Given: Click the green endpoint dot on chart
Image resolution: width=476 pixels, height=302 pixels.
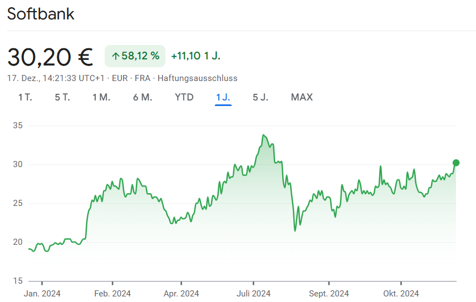Looking at the screenshot, I should (456, 163).
